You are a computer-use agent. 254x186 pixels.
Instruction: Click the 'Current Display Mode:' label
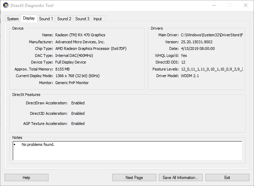tap(34, 76)
